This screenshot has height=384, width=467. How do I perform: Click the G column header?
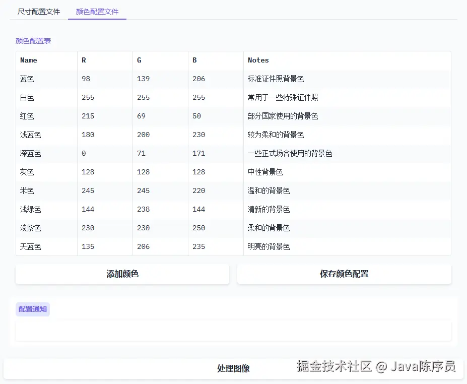pyautogui.click(x=160, y=60)
